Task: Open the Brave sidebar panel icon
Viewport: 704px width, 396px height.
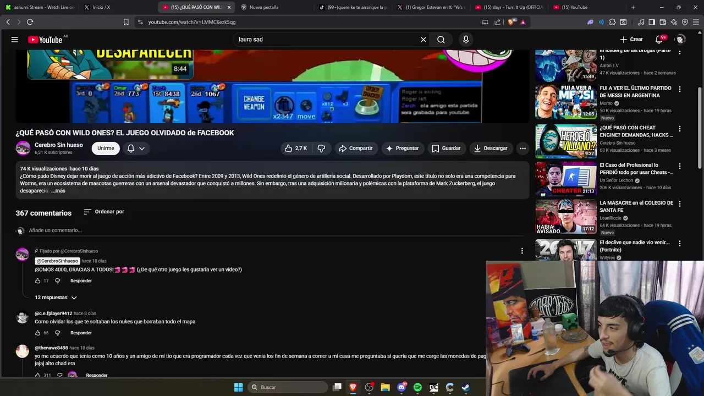Action: pos(652,22)
